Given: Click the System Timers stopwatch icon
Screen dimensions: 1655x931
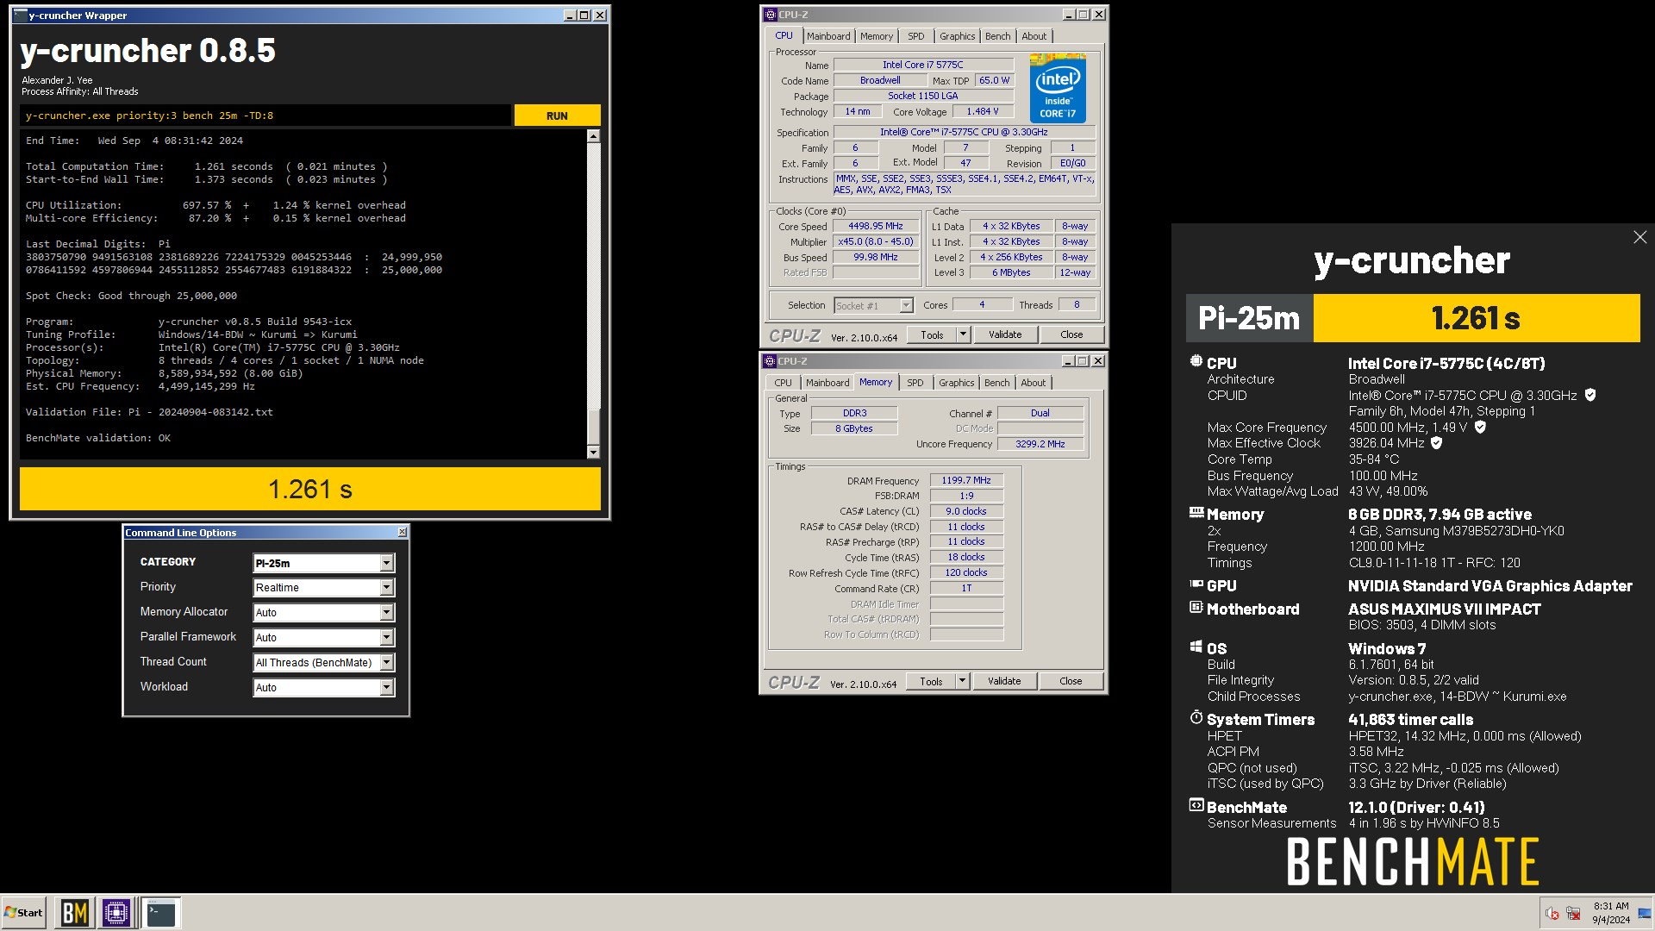Looking at the screenshot, I should pos(1196,718).
